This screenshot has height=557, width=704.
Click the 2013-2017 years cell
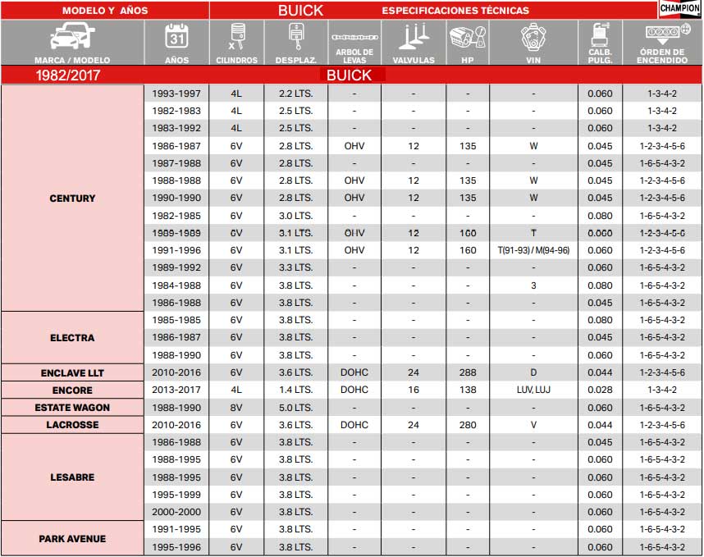click(x=176, y=390)
